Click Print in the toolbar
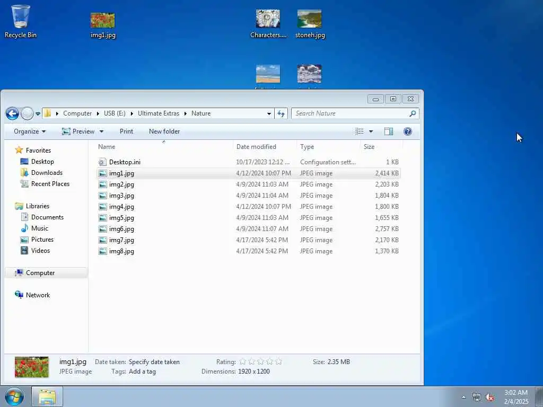Screen dimensions: 543x407 [x=126, y=131]
